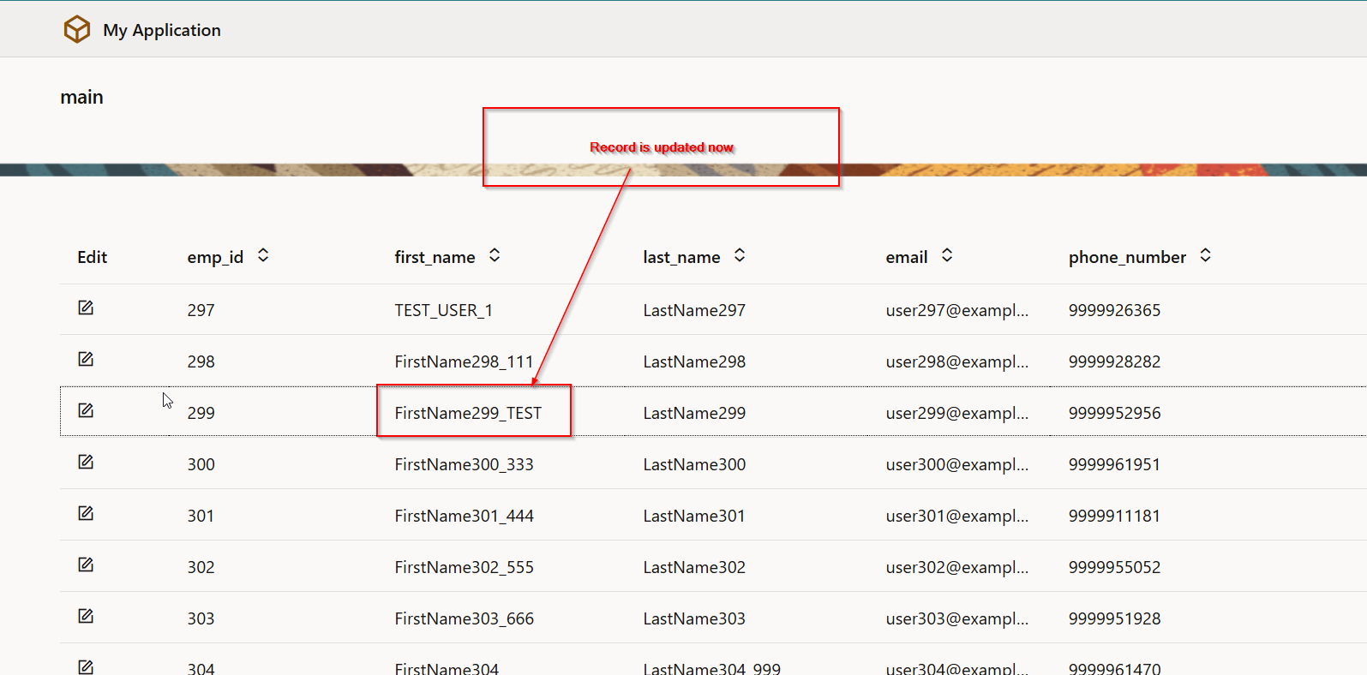Select phone number 9999955052 cell
The image size is (1367, 675).
tap(1114, 567)
